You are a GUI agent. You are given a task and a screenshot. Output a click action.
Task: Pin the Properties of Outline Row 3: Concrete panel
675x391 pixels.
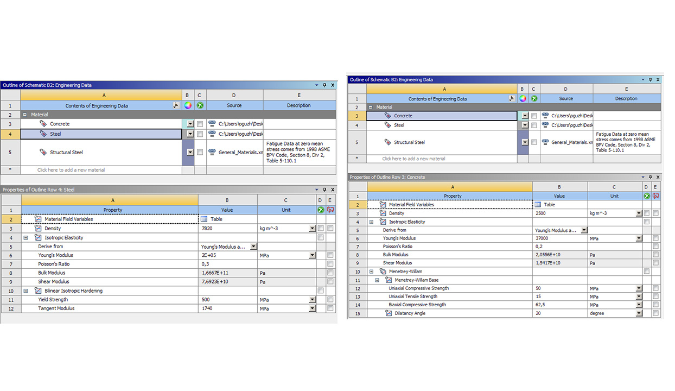[x=650, y=177]
